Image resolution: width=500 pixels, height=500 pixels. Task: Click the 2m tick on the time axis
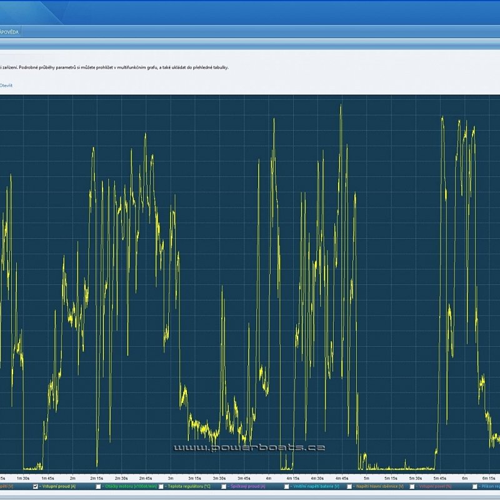click(x=72, y=477)
